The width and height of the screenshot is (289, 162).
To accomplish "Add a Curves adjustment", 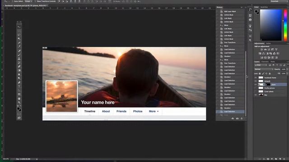I will click(269, 49).
